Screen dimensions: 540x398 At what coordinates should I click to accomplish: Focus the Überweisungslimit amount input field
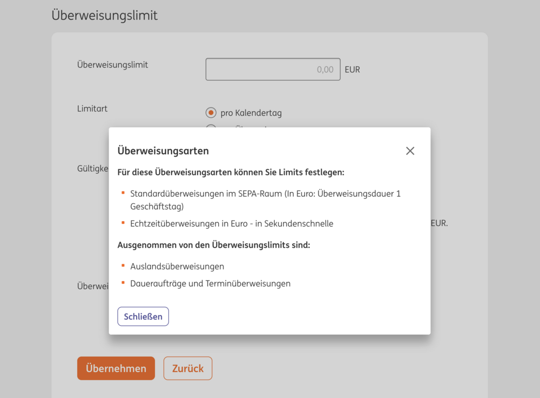tap(273, 70)
